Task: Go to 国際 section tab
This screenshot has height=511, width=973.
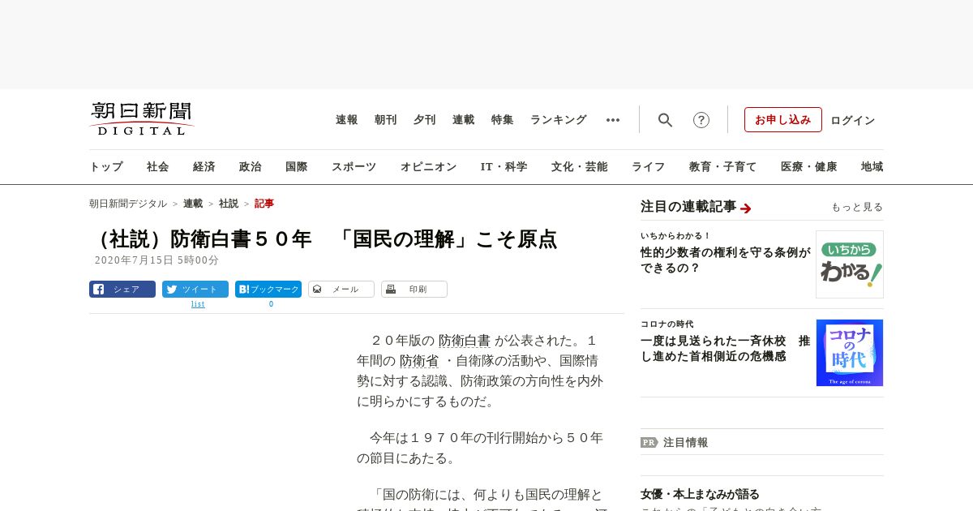Action: 297,167
